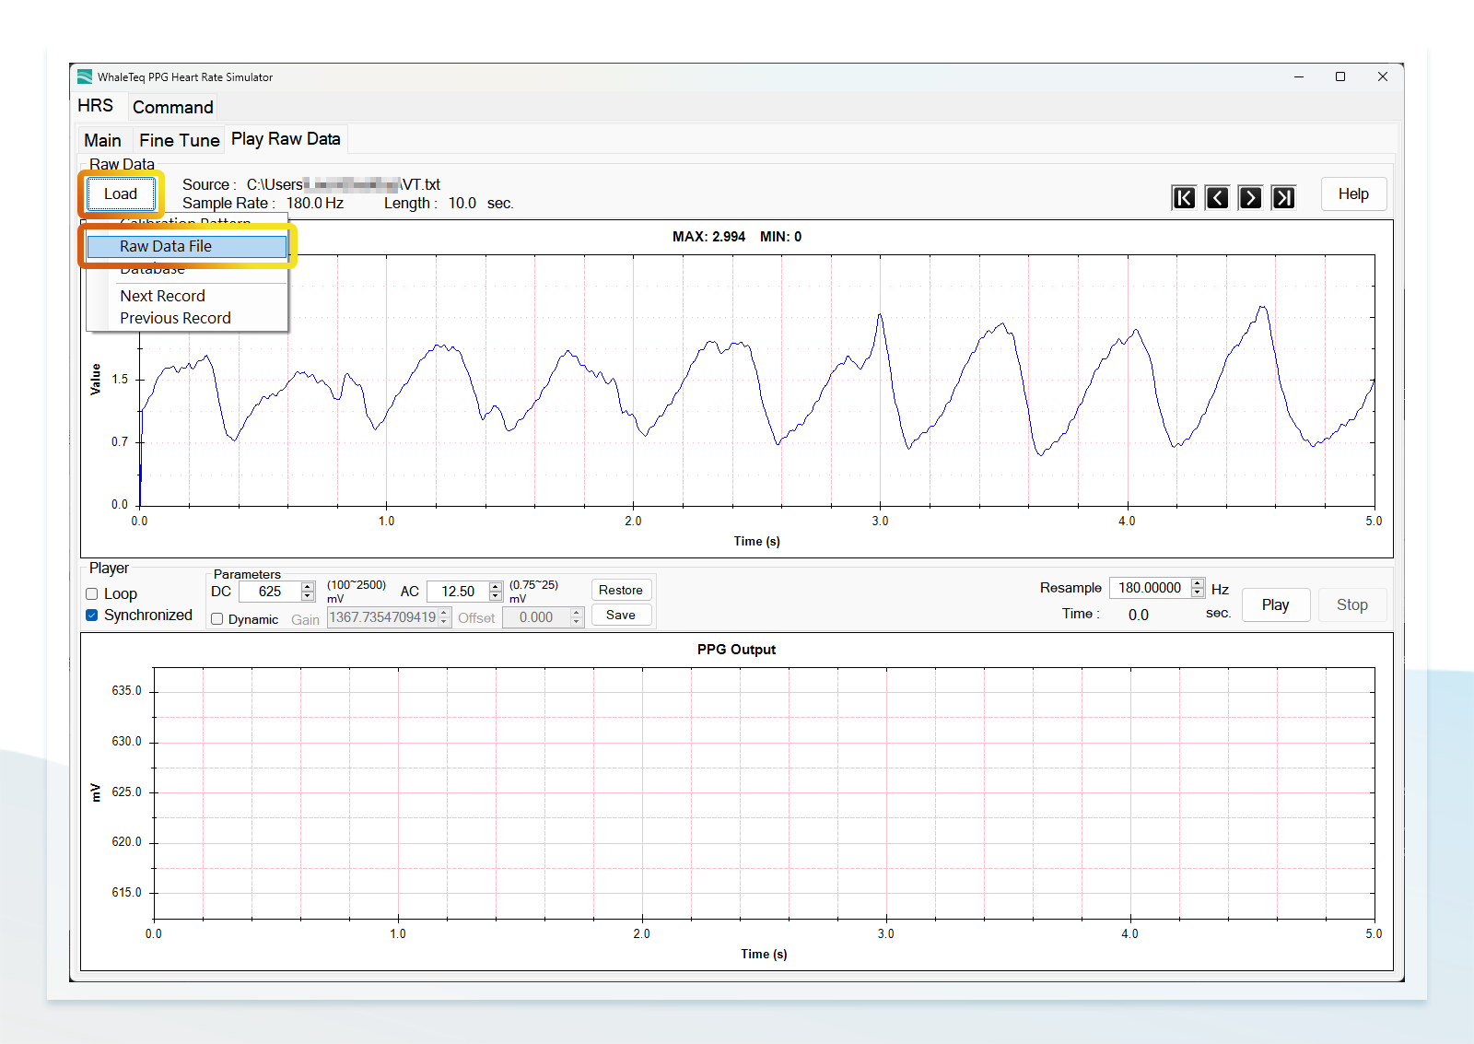Start playback with the Play button
The height and width of the screenshot is (1044, 1474).
click(x=1276, y=604)
